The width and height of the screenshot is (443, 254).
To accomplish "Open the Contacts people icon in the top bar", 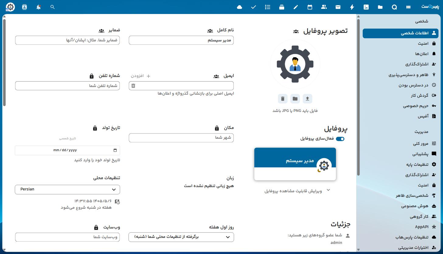I will [324, 7].
